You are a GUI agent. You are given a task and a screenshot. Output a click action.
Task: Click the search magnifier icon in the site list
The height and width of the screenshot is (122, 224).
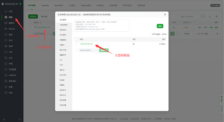203,17
